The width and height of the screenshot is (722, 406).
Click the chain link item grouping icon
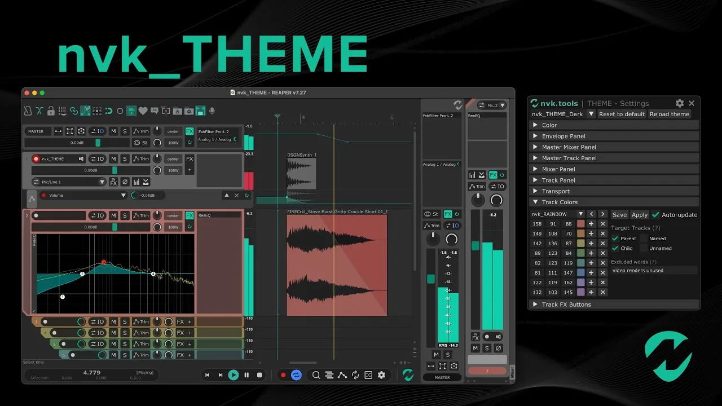coord(74,111)
